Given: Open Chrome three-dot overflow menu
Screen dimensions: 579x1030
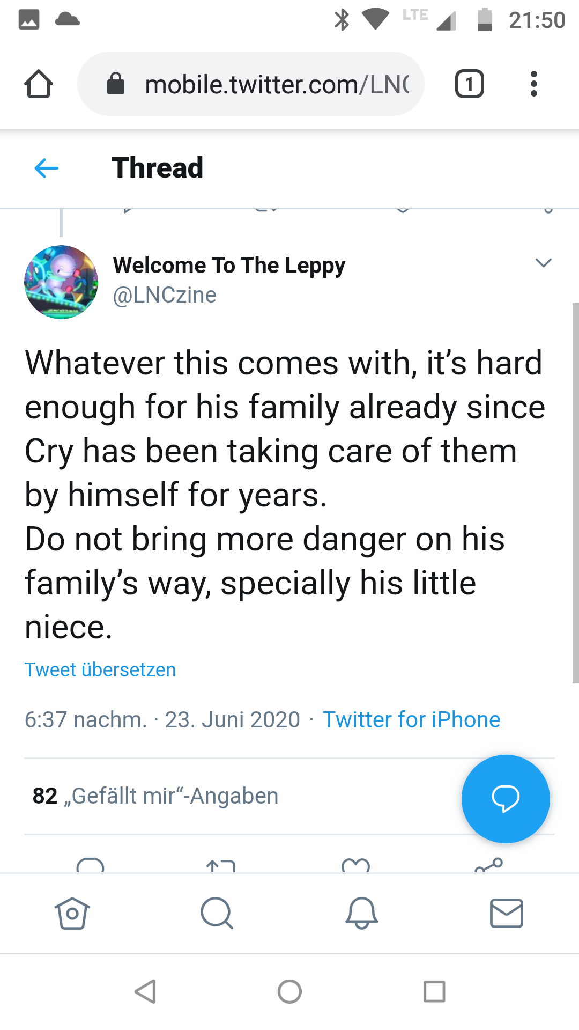Looking at the screenshot, I should 533,84.
